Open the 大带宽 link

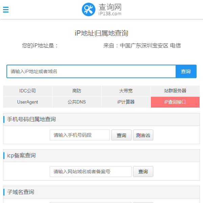pyautogui.click(x=126, y=91)
